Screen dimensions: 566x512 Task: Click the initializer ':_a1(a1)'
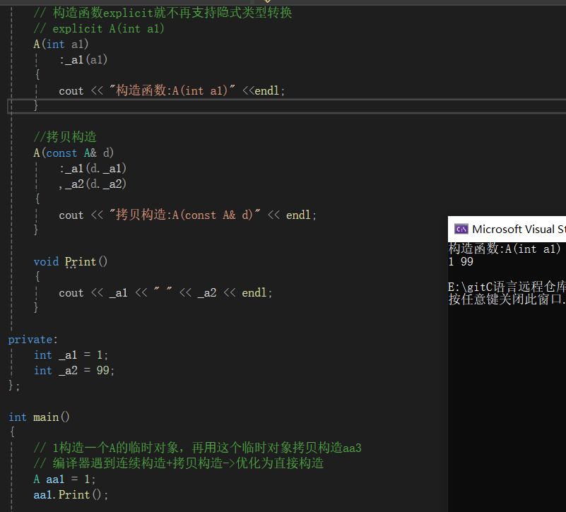(83, 59)
